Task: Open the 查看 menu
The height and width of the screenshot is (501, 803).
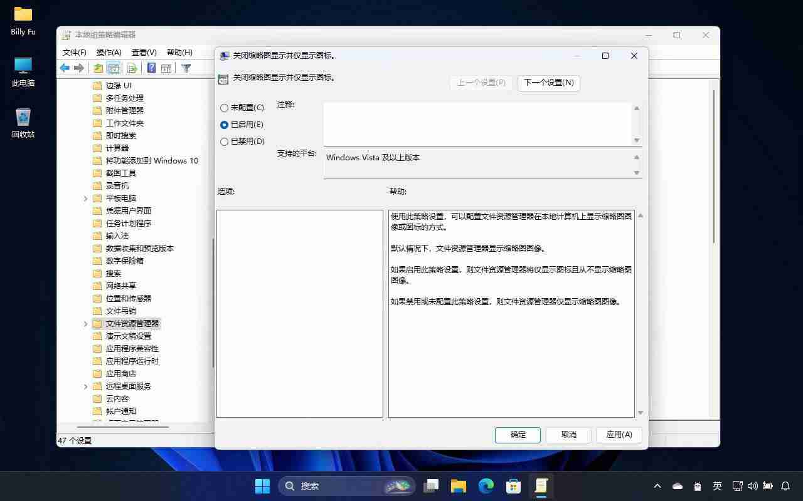Action: pyautogui.click(x=144, y=52)
